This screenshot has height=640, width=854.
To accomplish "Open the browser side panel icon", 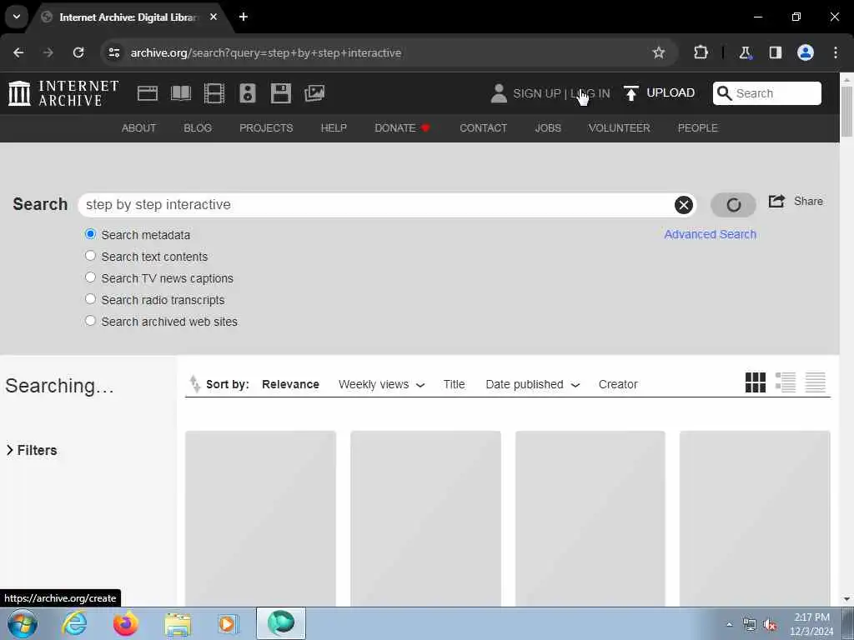I will pos(776,52).
